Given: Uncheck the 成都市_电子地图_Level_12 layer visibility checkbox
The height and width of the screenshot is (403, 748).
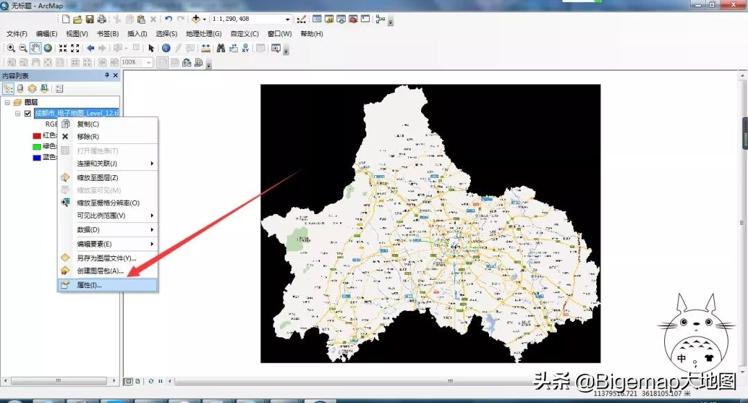Looking at the screenshot, I should pyautogui.click(x=28, y=113).
